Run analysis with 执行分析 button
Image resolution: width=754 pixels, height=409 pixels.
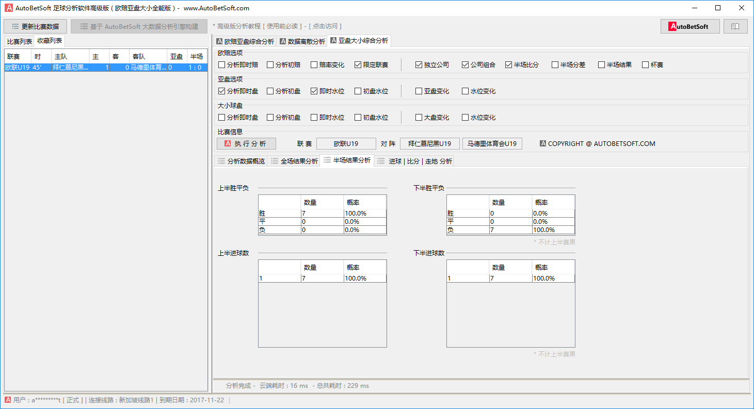point(246,144)
